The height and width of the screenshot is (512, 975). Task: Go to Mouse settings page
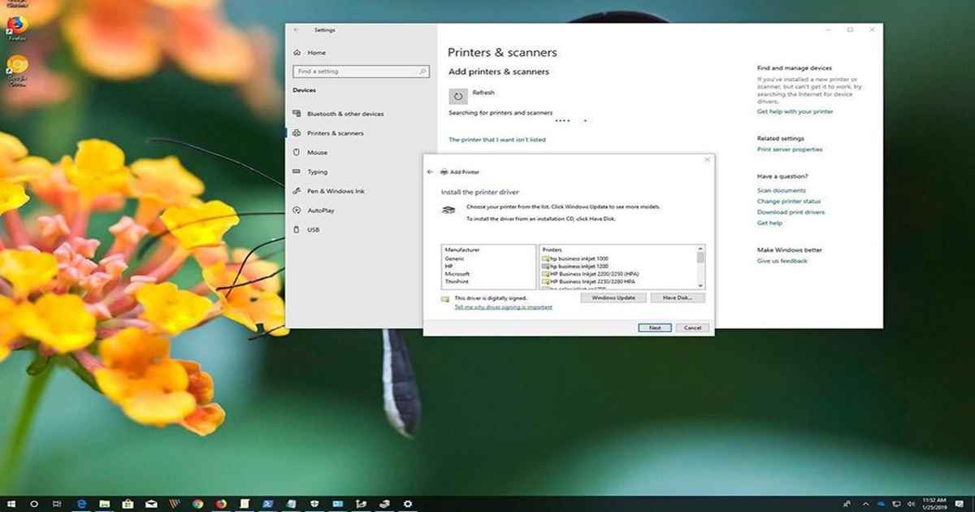click(317, 153)
